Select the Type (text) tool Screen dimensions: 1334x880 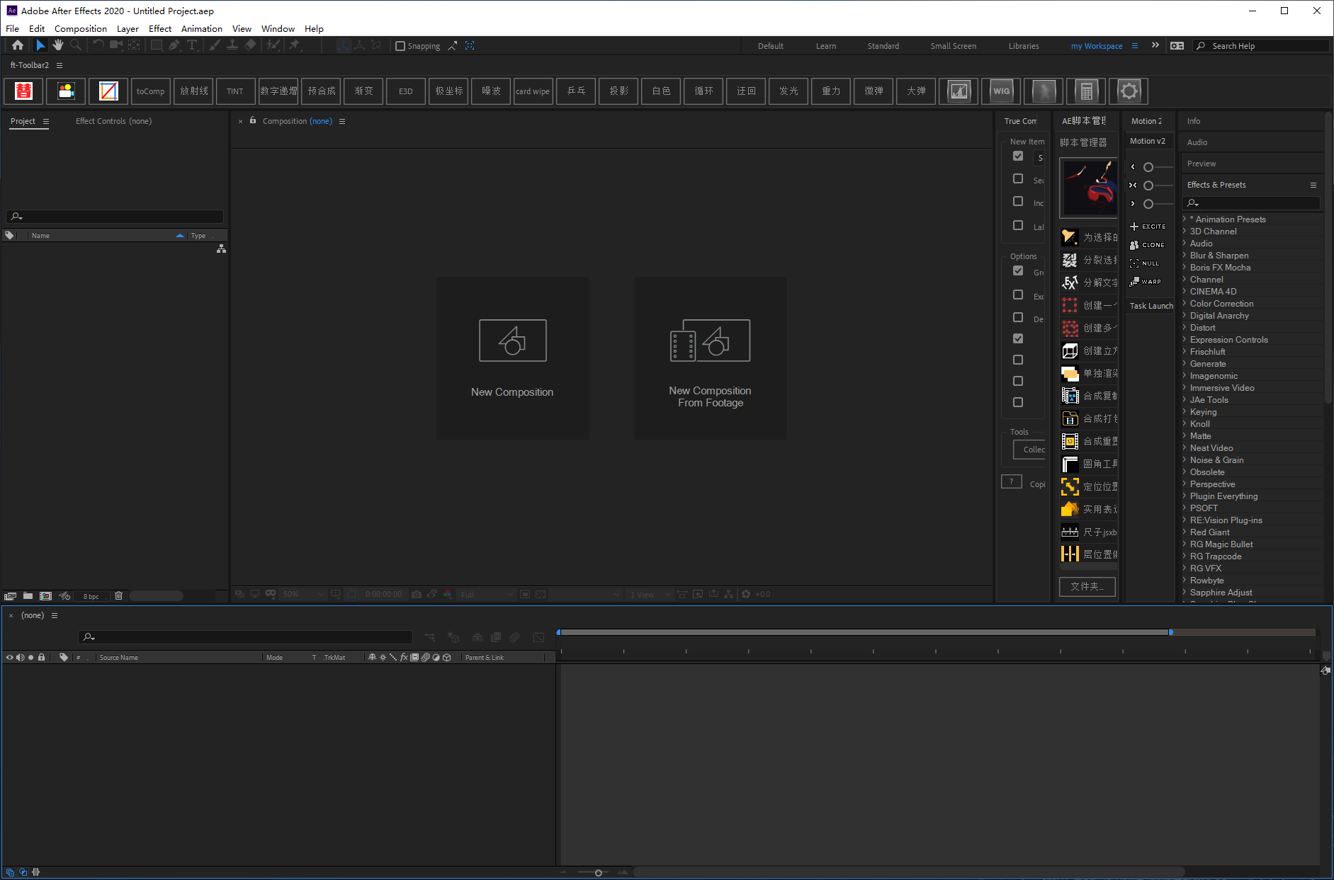[x=192, y=45]
